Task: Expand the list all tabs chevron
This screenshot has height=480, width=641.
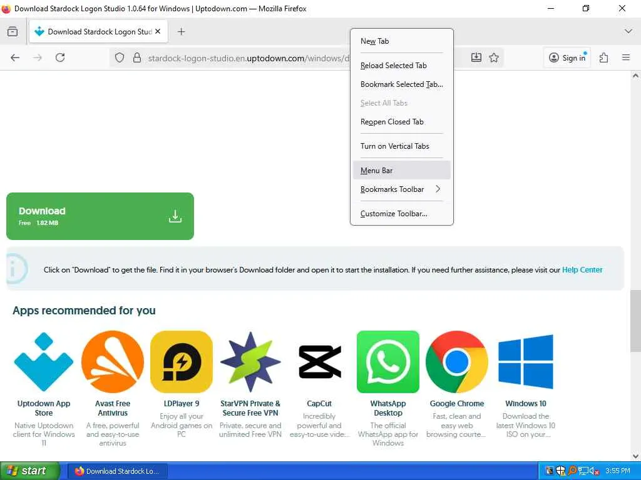Action: pyautogui.click(x=628, y=31)
